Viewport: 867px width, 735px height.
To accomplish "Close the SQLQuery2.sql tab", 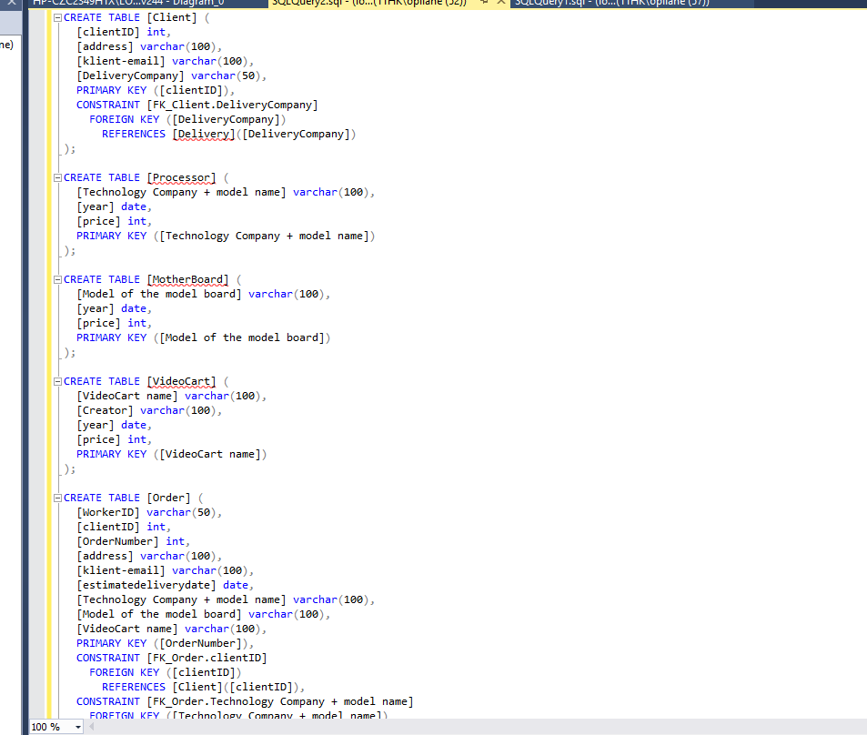I will coord(501,3).
